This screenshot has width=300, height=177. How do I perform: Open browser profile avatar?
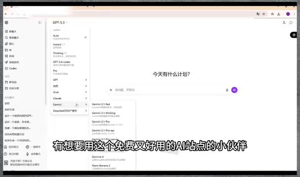coord(288,14)
